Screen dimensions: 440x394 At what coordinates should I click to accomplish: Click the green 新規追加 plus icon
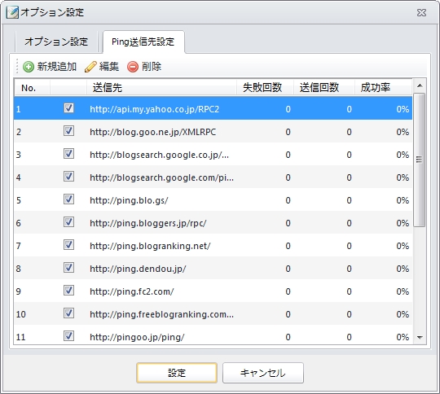28,67
